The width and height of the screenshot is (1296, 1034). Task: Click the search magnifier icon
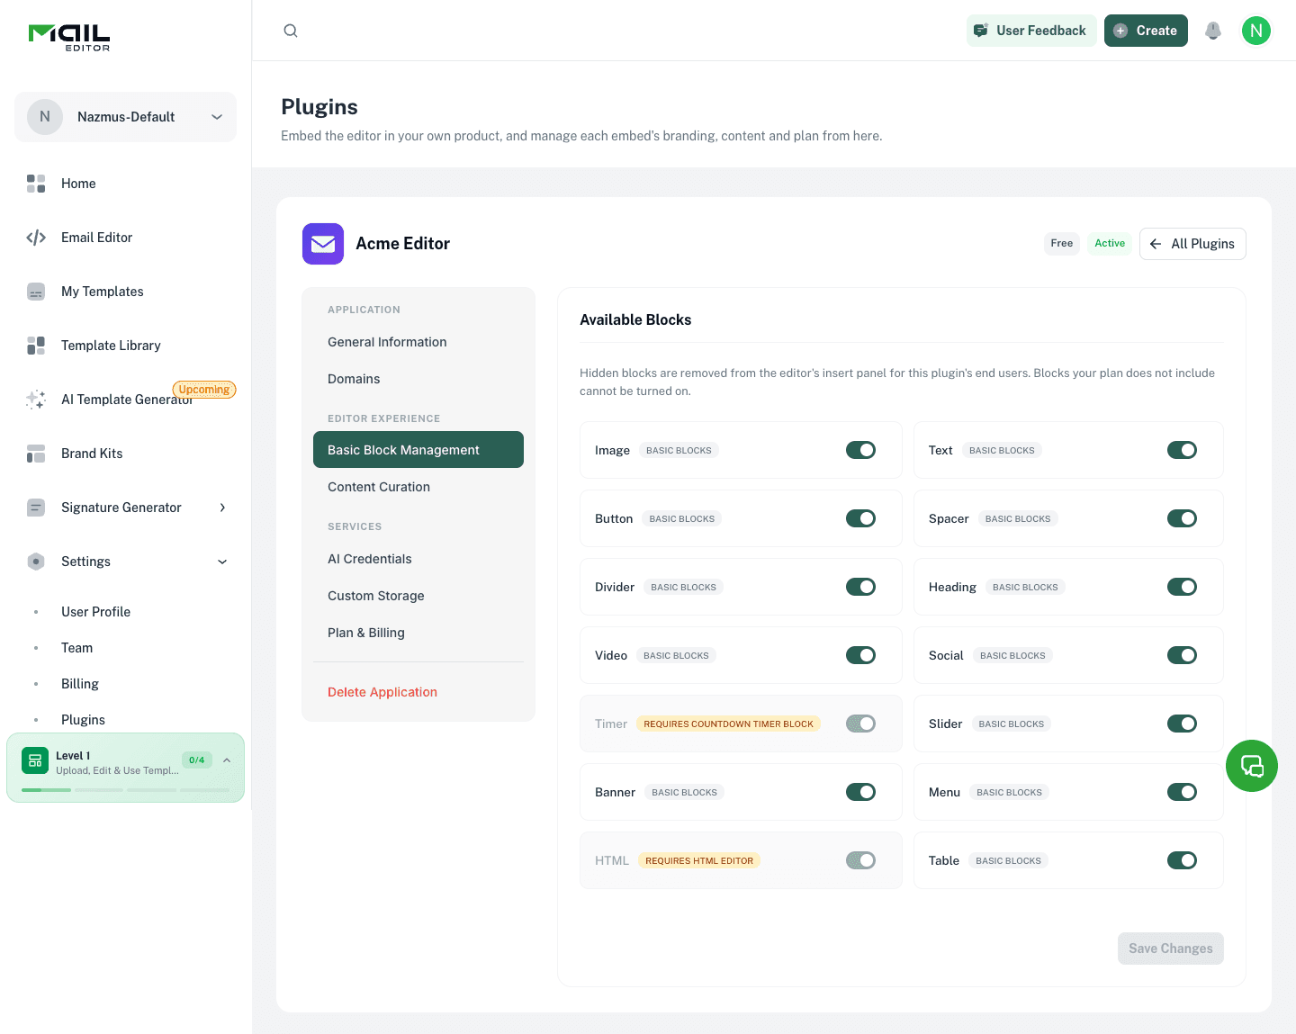(291, 31)
